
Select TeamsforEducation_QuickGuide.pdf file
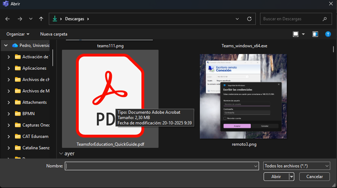point(110,98)
